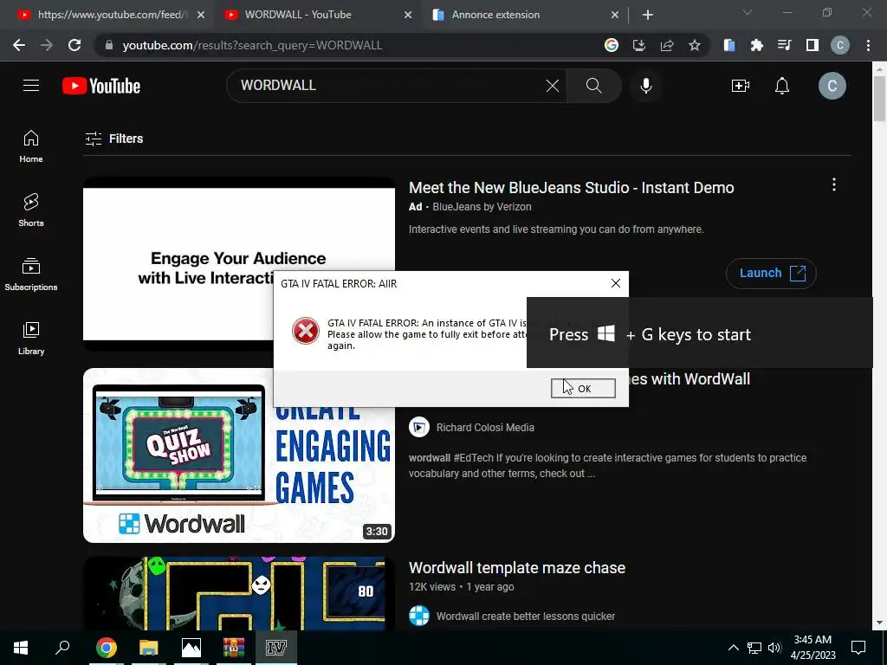Open the network icon in the tray
The image size is (887, 665).
tap(754, 648)
